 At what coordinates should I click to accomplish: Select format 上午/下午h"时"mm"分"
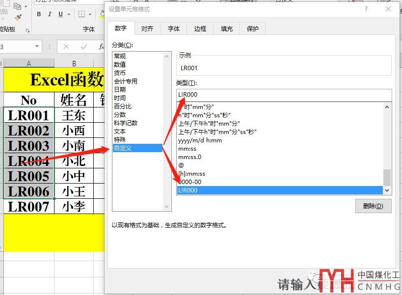click(x=280, y=124)
